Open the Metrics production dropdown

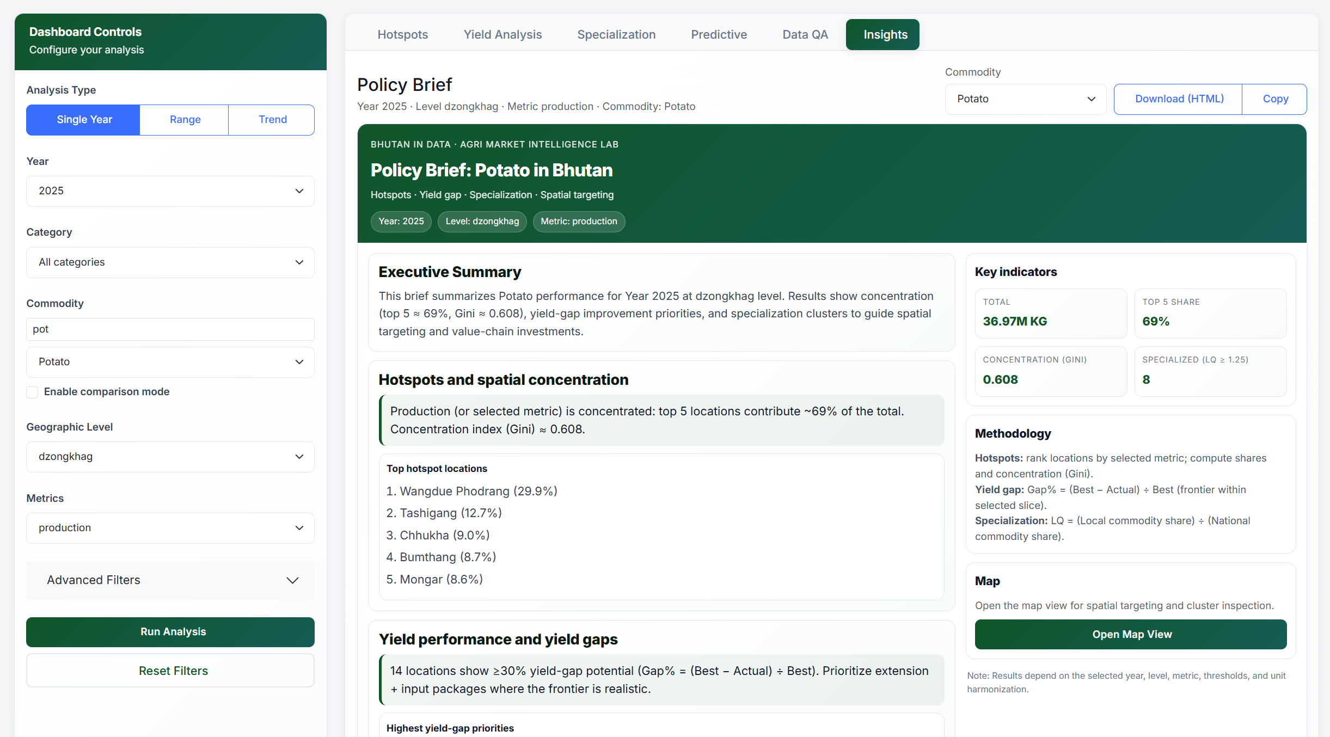coord(170,528)
